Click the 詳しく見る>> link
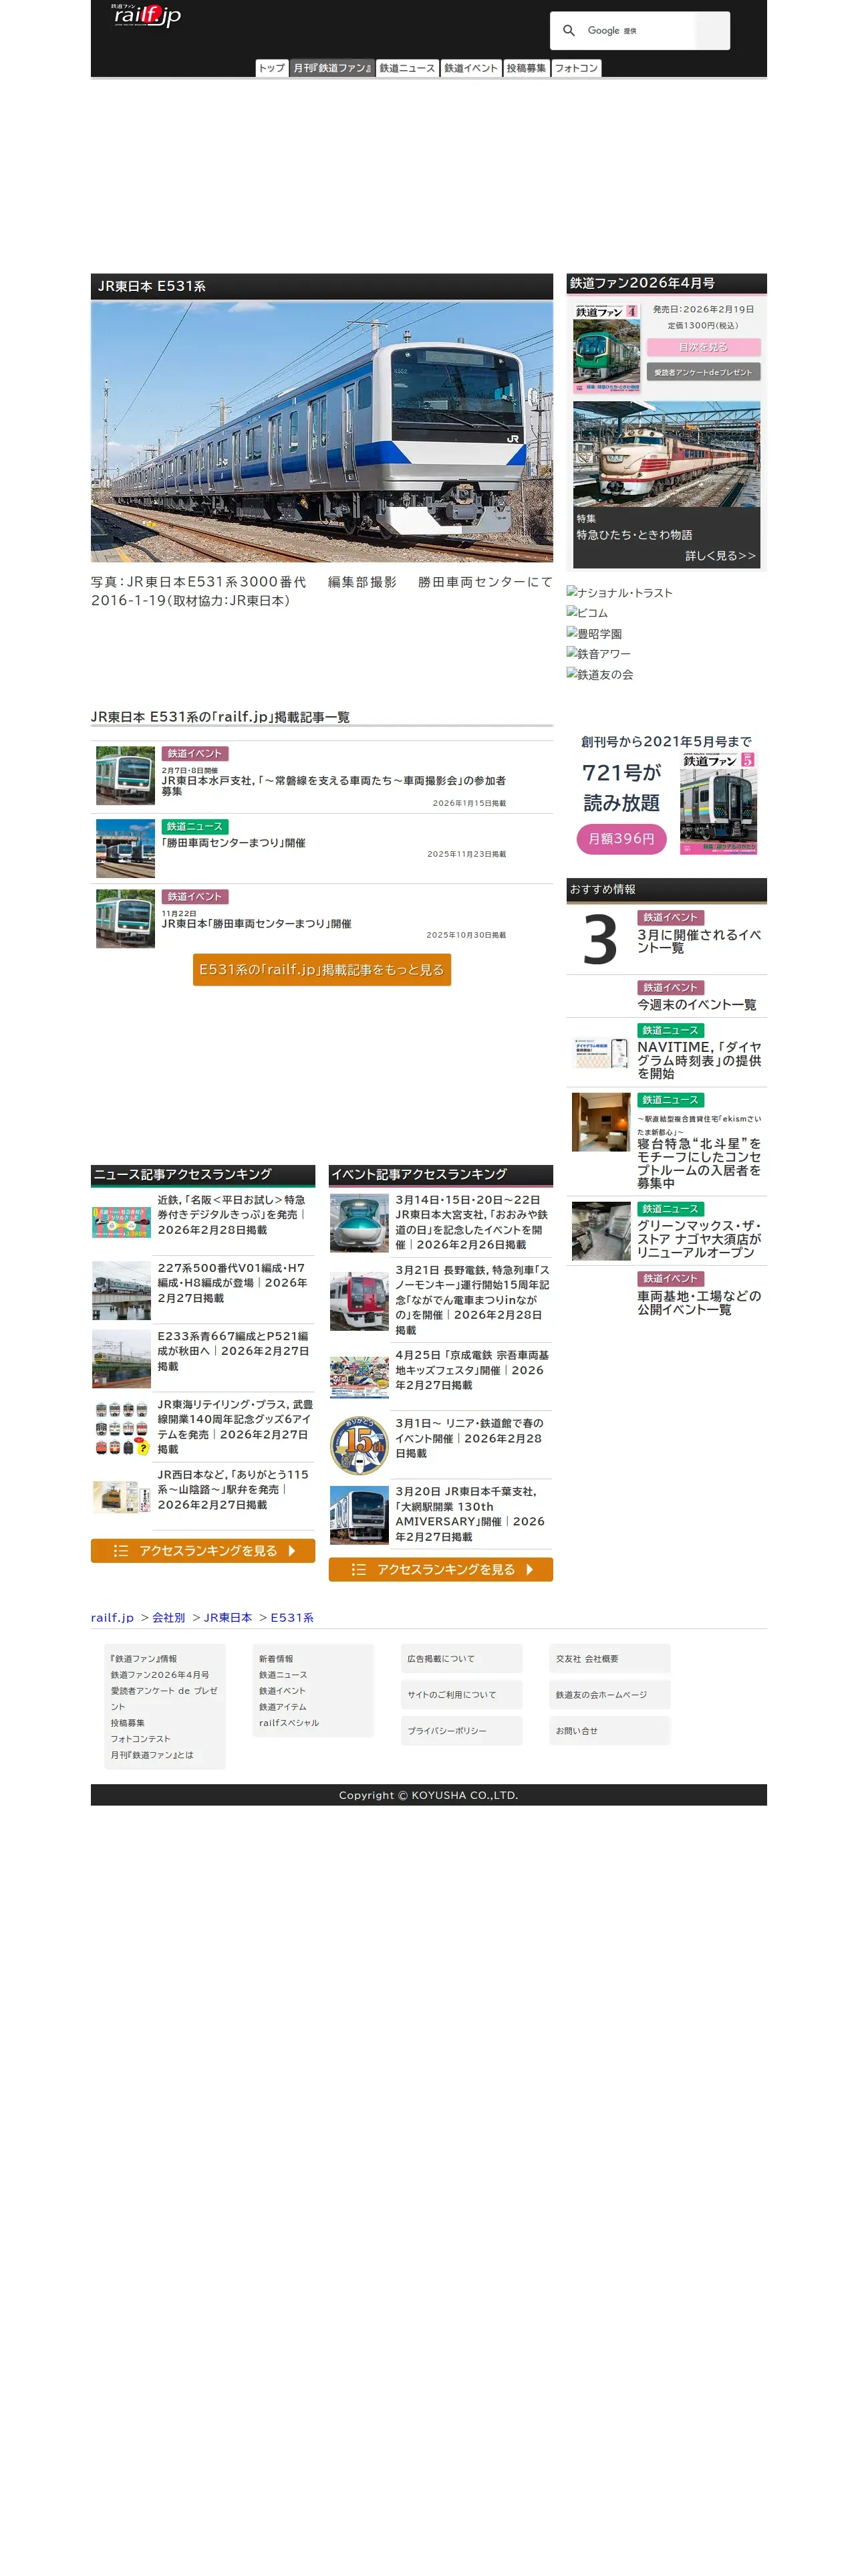The width and height of the screenshot is (858, 2576). (x=720, y=556)
